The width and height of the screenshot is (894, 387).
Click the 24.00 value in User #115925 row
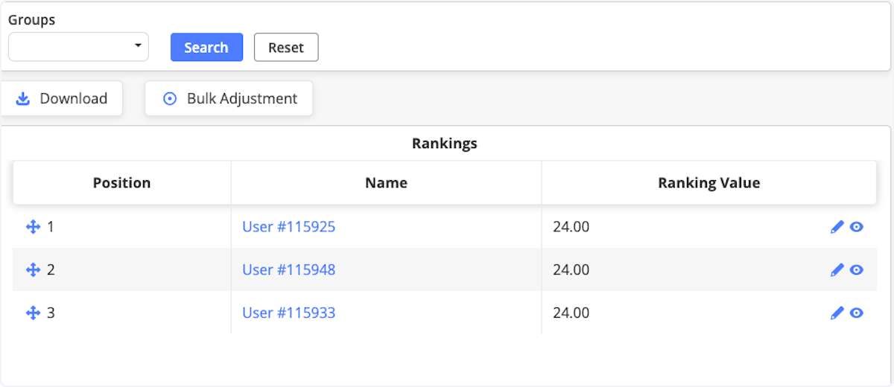[x=571, y=227]
